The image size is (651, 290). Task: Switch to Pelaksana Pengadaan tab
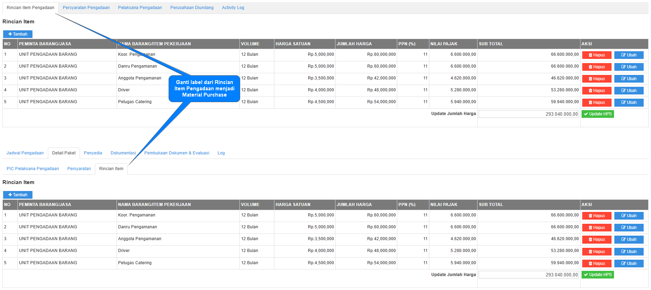pyautogui.click(x=140, y=8)
